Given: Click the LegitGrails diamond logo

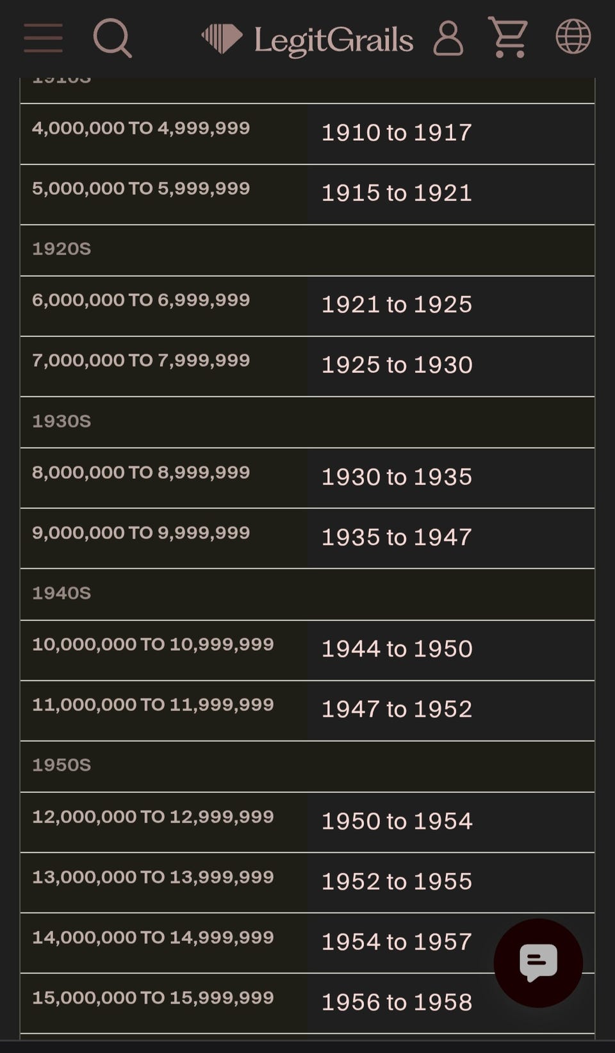Looking at the screenshot, I should 222,38.
